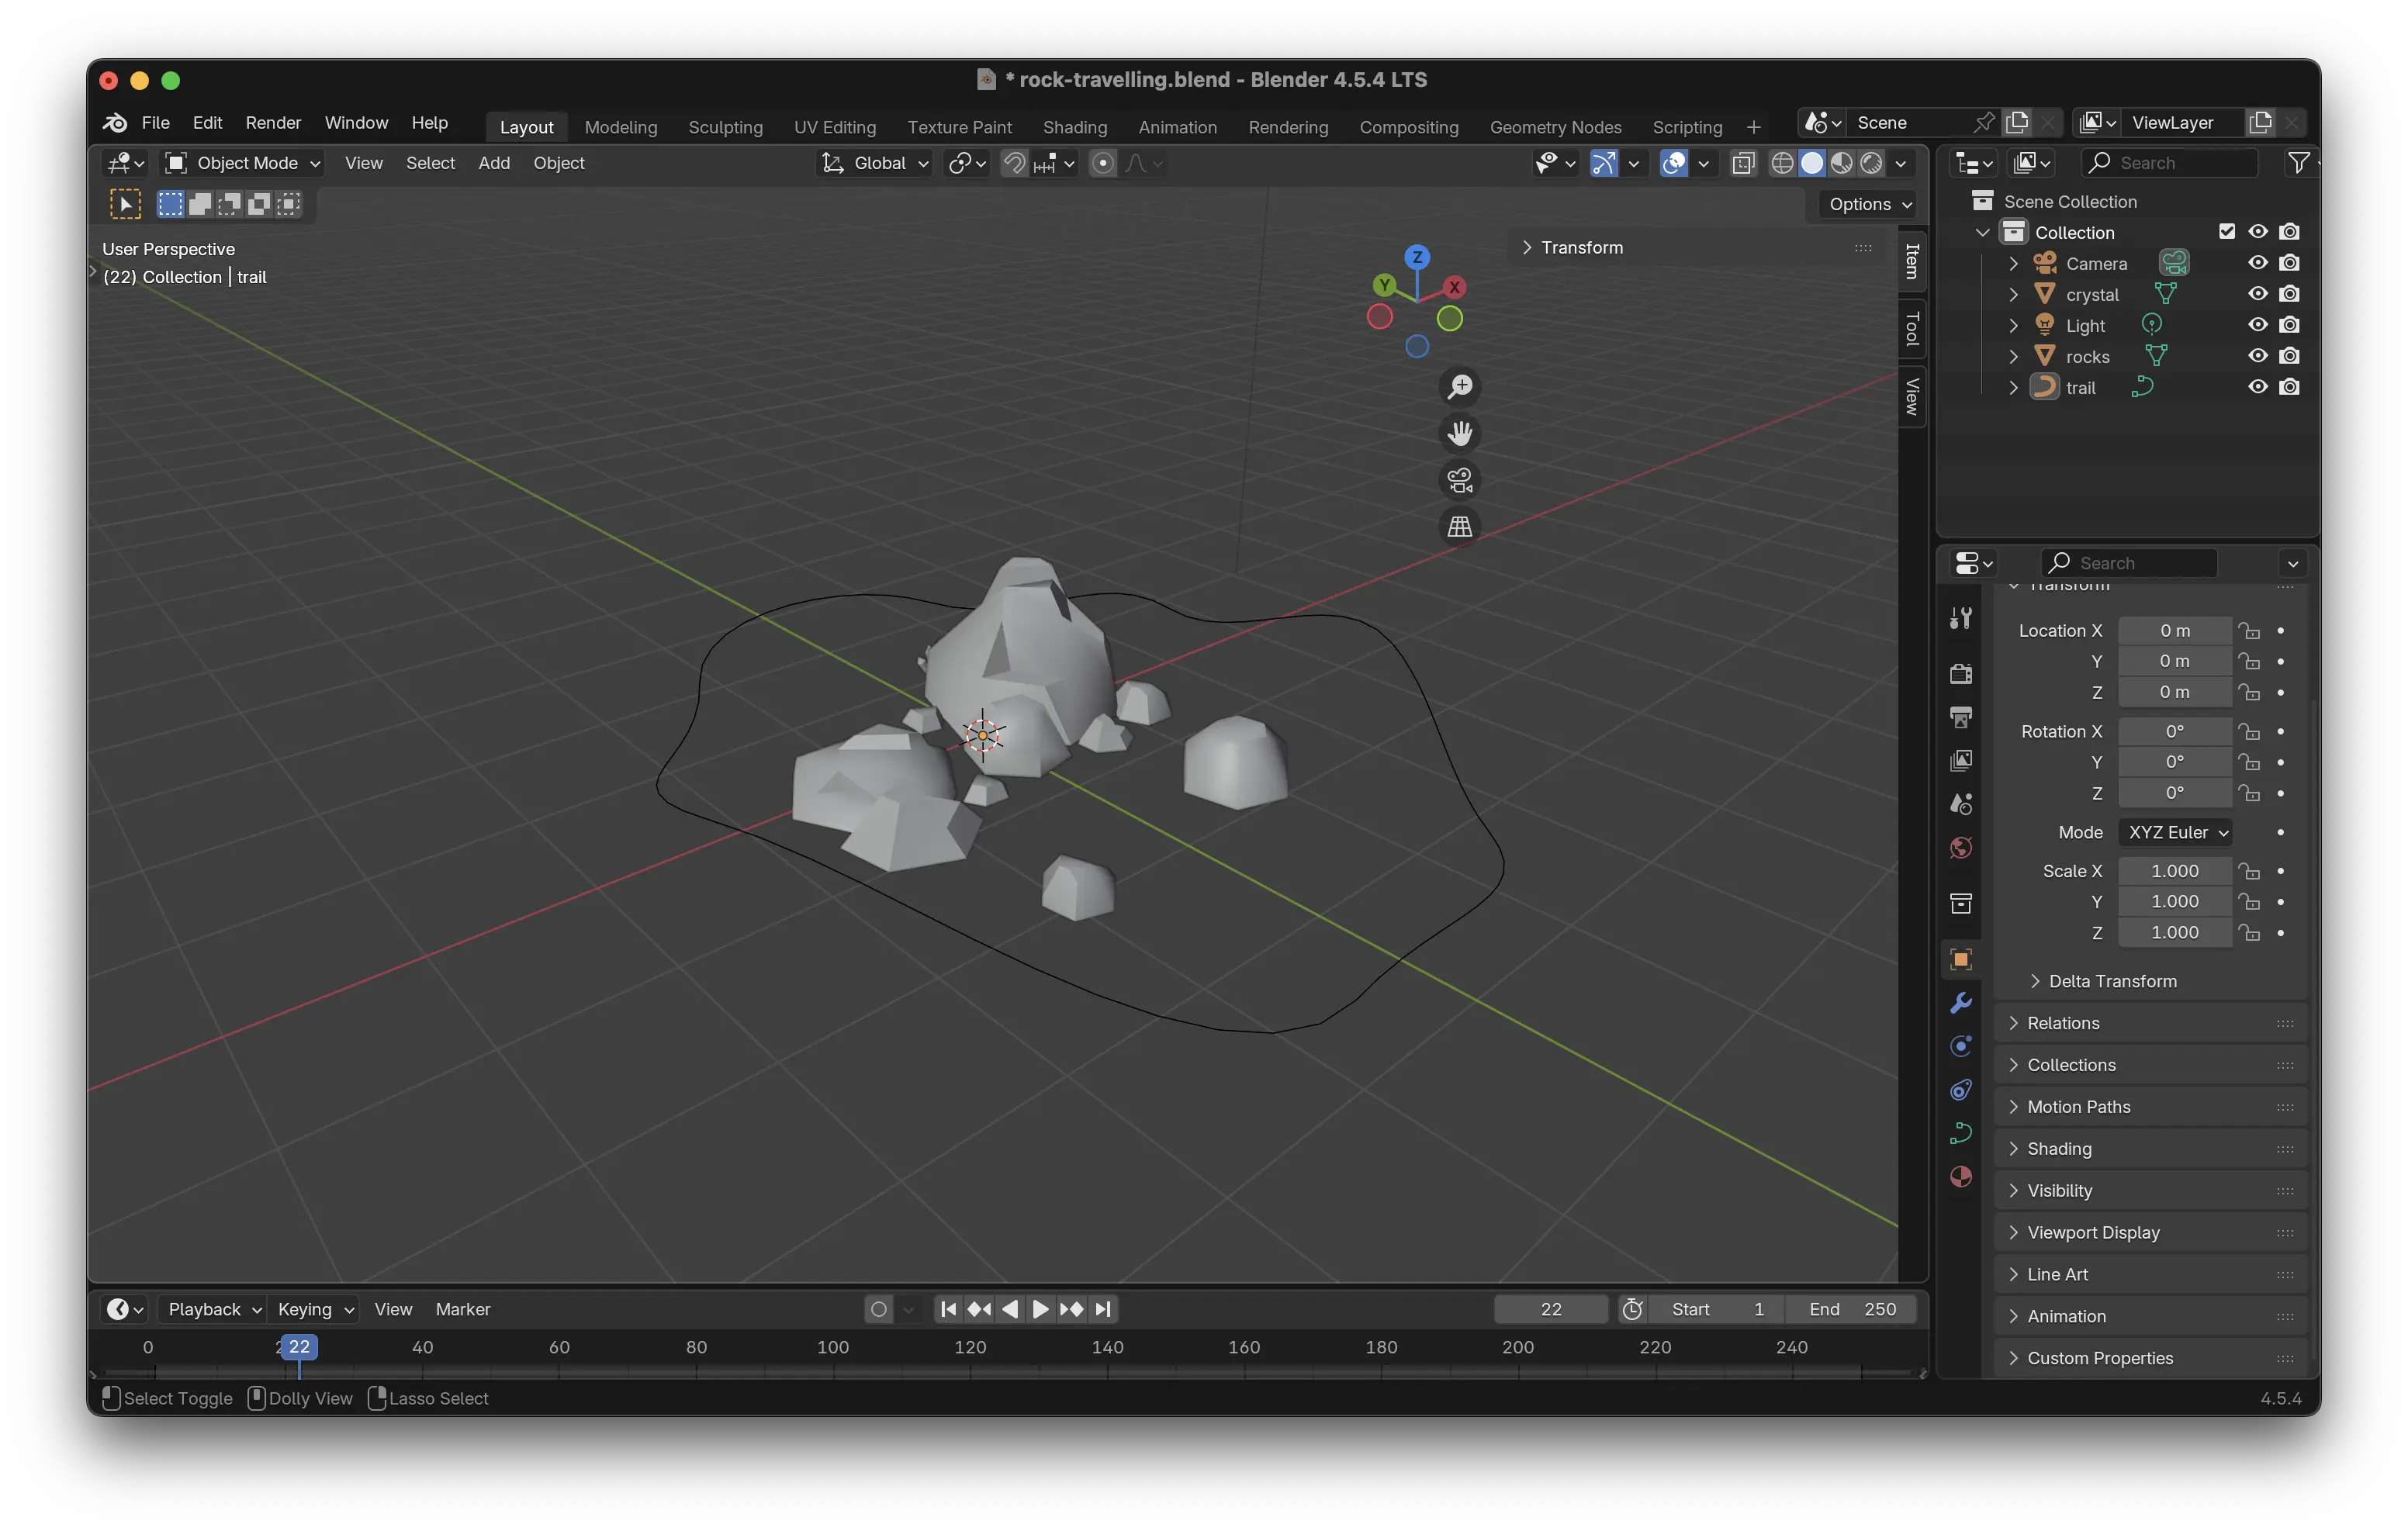Viewport: 2408px width, 1531px height.
Task: Enable rendered viewport shading sphere
Action: tap(1871, 163)
